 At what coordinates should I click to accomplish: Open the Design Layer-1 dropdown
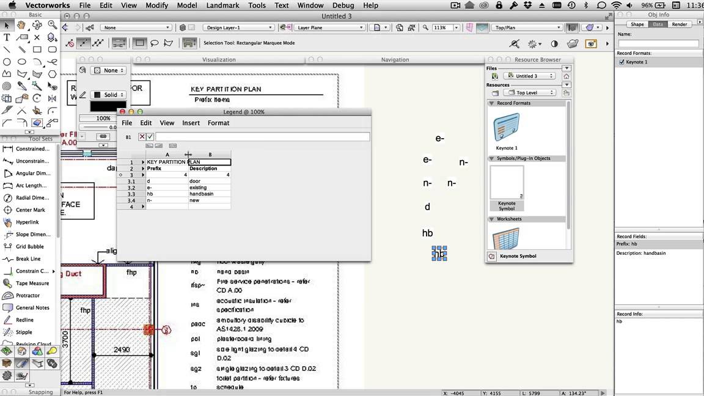coord(238,28)
